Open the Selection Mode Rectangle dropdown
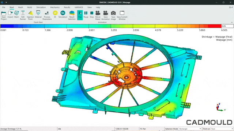Viewport: 234px width, 131px height. [x=190, y=129]
